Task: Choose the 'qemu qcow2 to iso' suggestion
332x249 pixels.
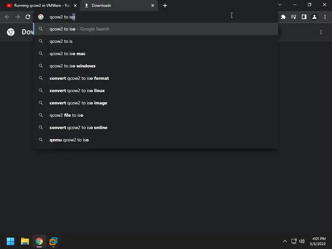Action: click(156, 140)
